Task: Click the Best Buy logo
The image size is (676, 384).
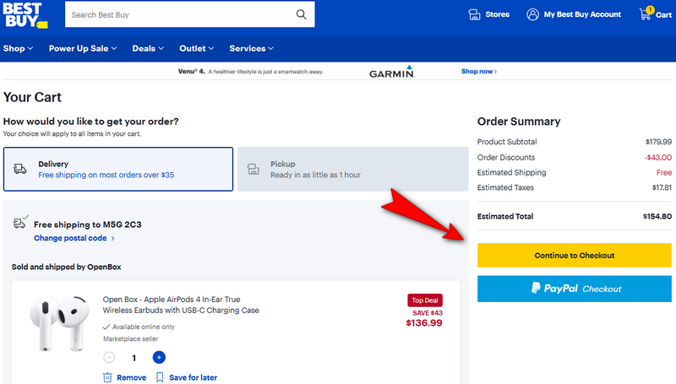Action: [24, 14]
